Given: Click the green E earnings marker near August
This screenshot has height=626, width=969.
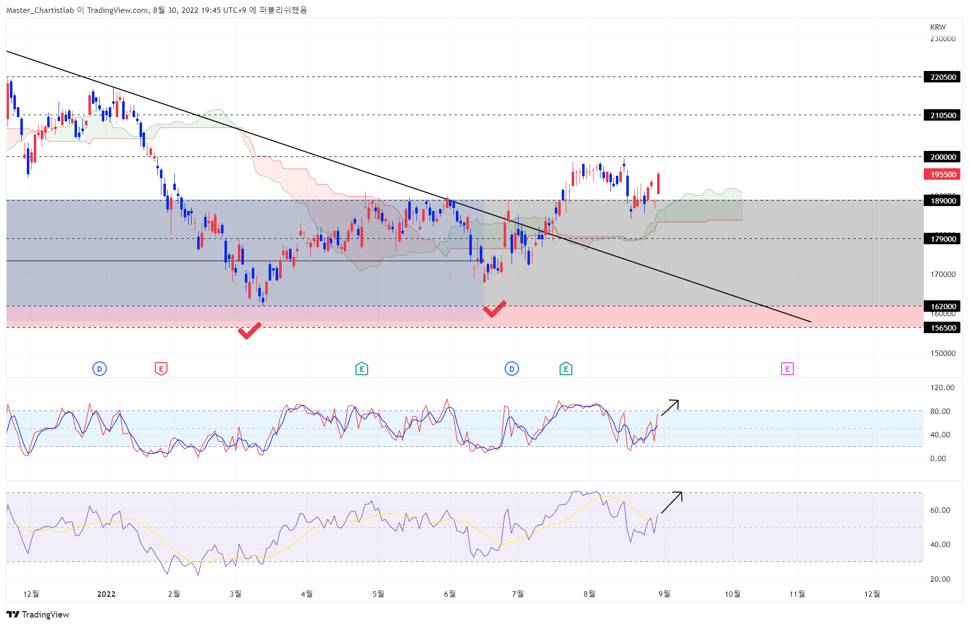Looking at the screenshot, I should coord(566,369).
